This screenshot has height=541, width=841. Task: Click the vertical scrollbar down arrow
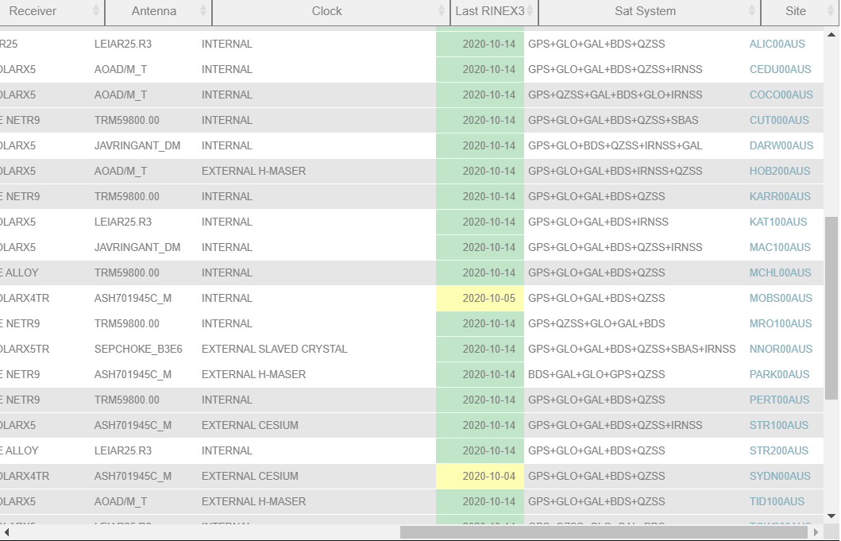831,516
